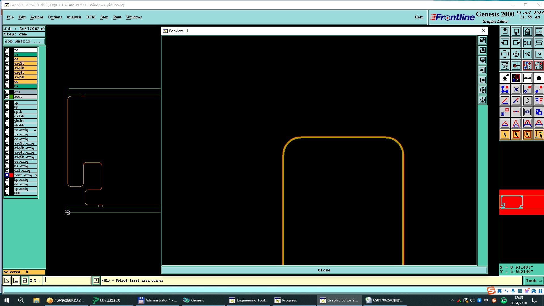Click the X Y coordinate input field
The height and width of the screenshot is (306, 544).
coord(67,280)
